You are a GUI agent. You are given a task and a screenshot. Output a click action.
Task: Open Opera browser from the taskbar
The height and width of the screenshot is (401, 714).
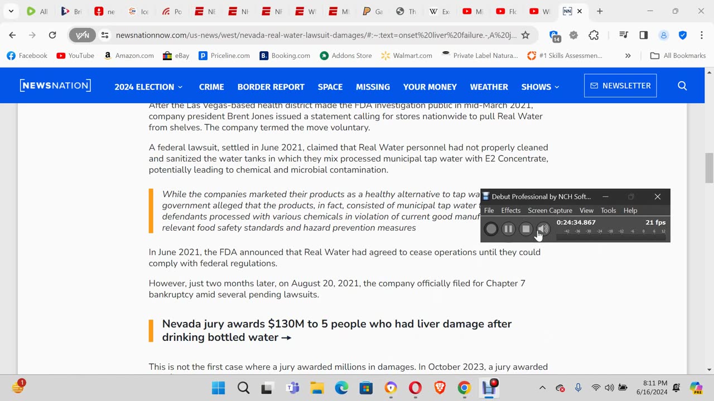click(415, 388)
